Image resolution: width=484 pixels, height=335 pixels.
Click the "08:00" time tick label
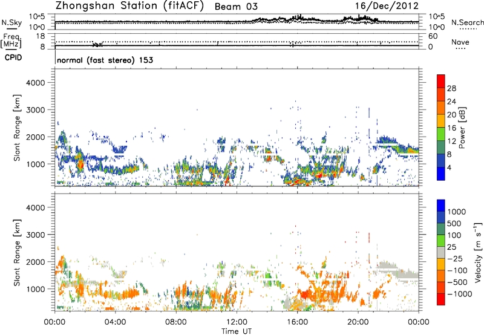175,322
